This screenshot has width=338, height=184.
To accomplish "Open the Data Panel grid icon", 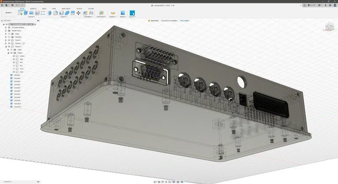I will click(x=2, y=5).
